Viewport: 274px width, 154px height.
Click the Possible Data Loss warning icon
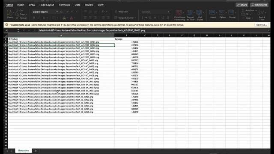pos(7,25)
